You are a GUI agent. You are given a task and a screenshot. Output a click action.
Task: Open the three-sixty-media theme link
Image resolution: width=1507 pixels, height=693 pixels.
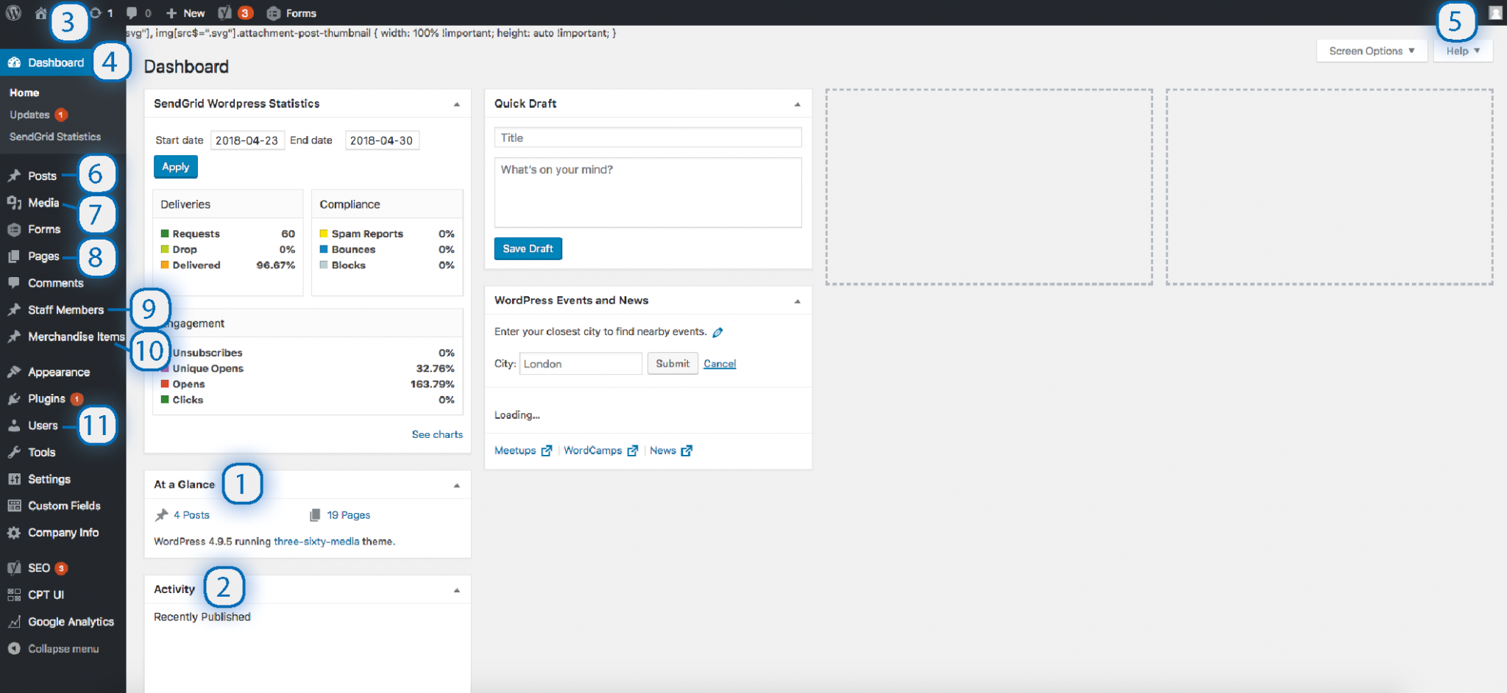coord(316,542)
